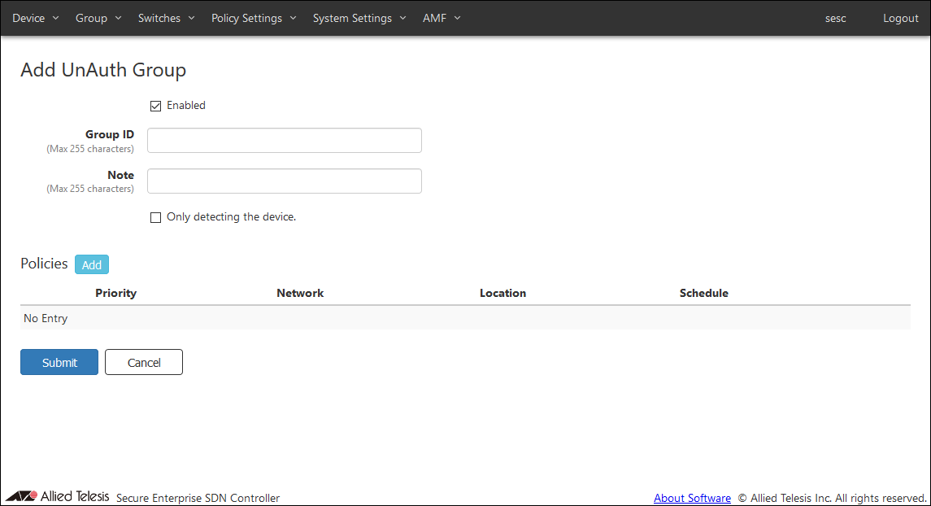931x506 pixels.
Task: Submit the UnAuth Group form
Action: 59,363
